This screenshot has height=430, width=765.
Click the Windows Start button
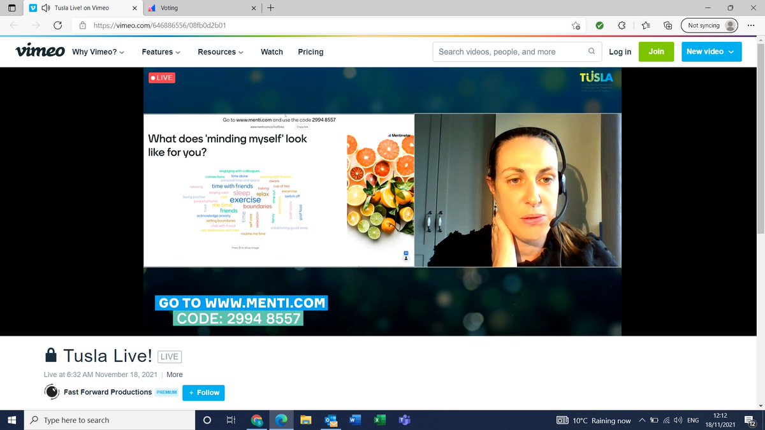point(11,420)
